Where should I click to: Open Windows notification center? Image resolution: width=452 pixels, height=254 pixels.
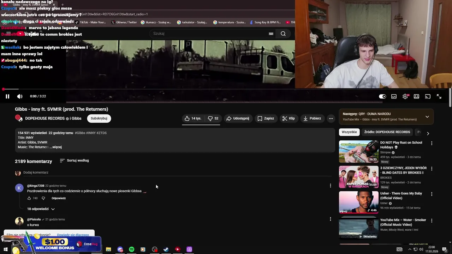point(445,249)
